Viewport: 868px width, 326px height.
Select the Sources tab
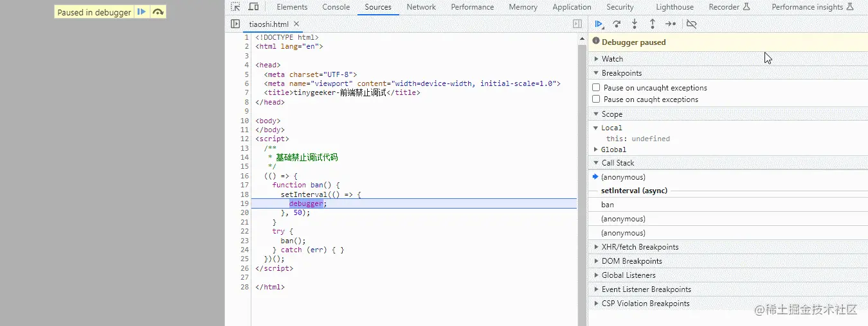[x=378, y=7]
